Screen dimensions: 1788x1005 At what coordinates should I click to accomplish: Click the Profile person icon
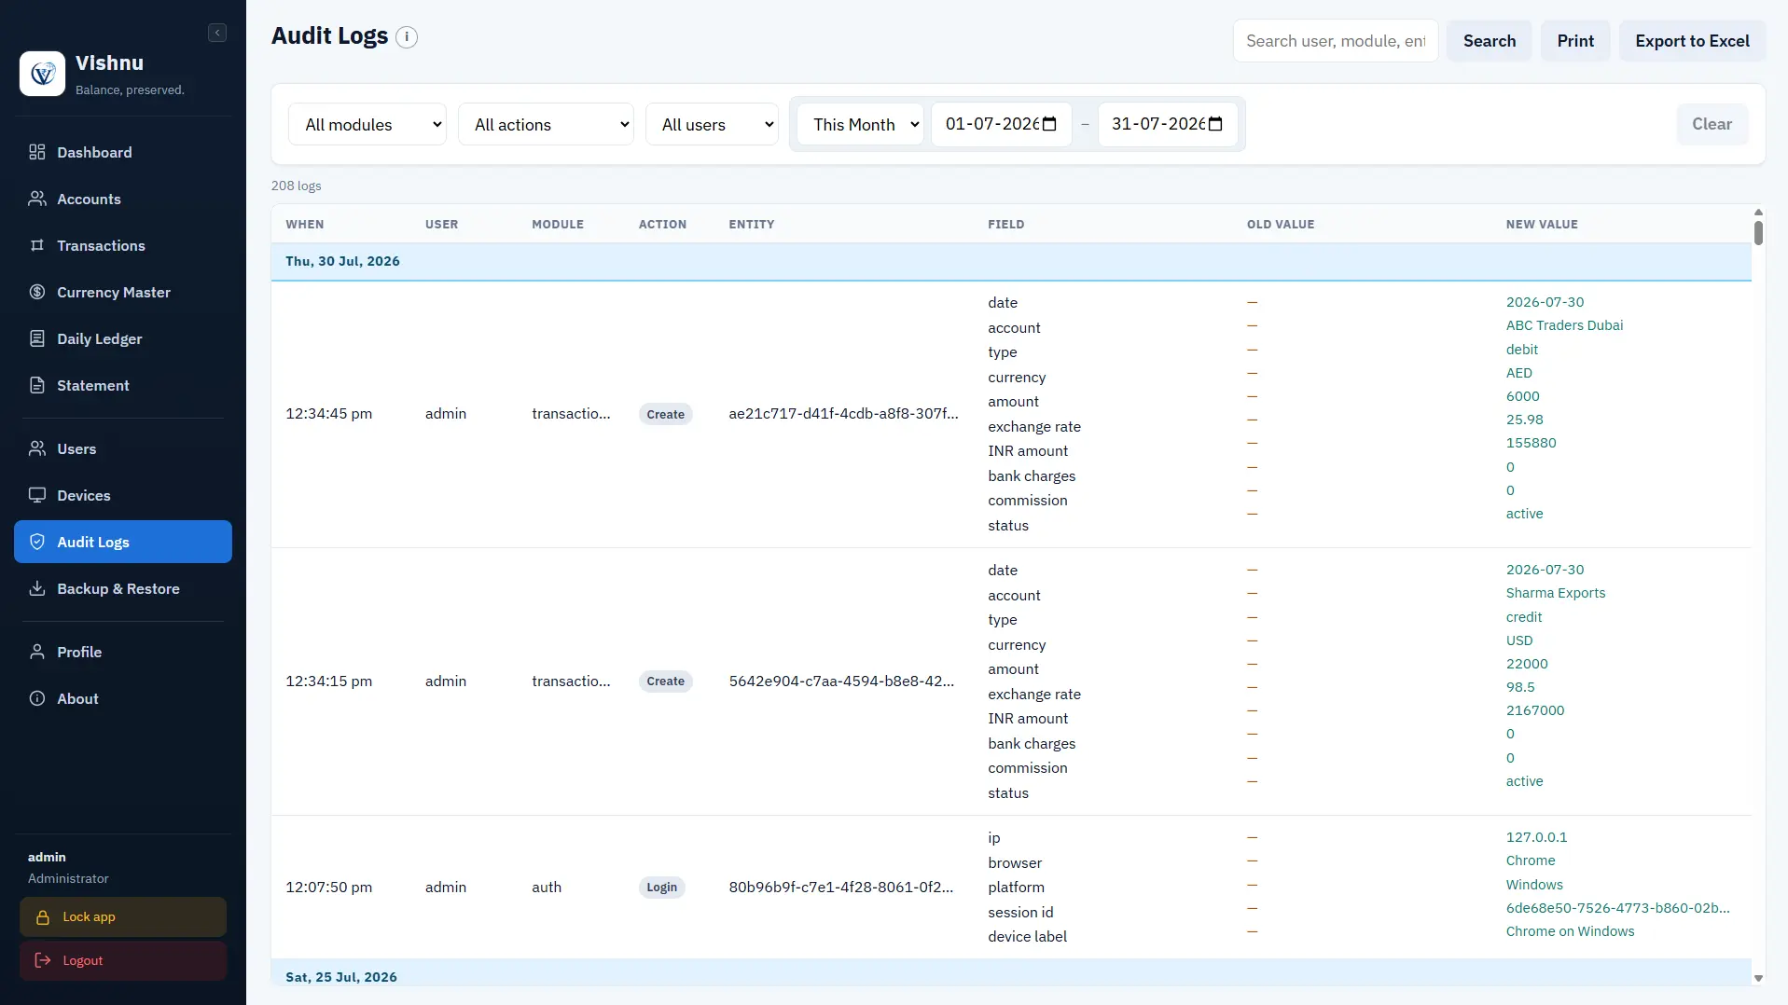(37, 652)
